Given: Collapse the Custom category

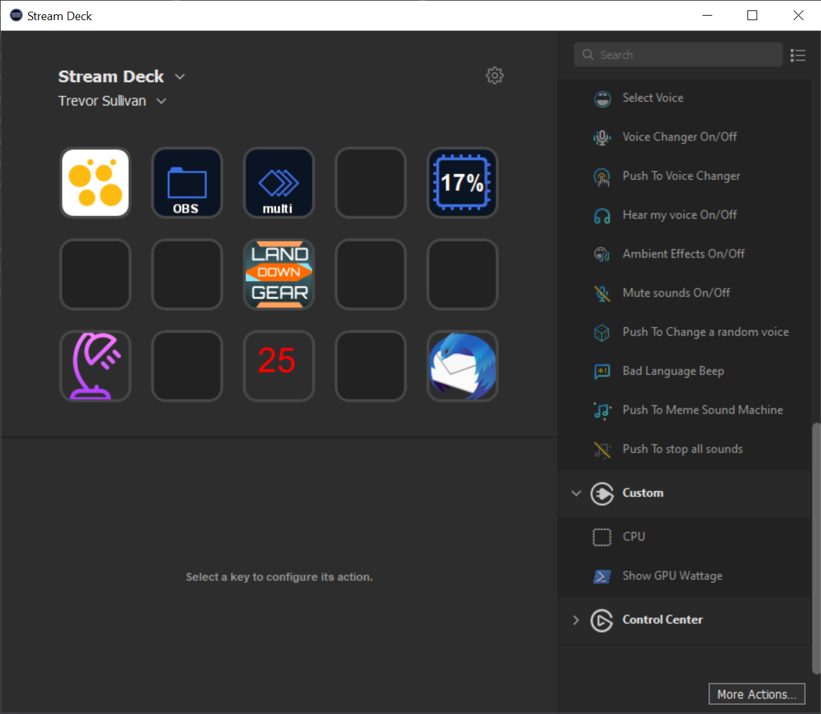Looking at the screenshot, I should pos(576,493).
